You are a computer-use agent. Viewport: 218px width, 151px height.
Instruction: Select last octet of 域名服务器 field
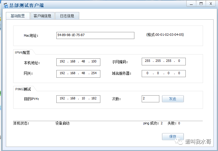tap(179, 73)
